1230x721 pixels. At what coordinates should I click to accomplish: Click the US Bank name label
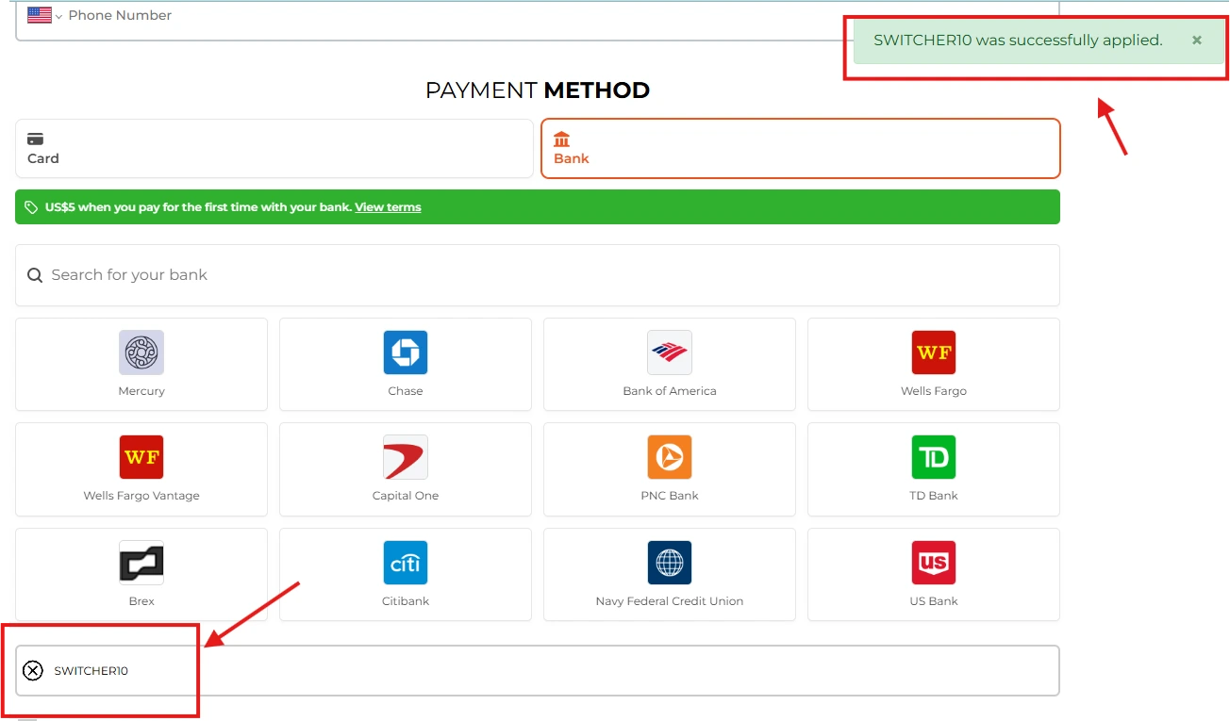[934, 601]
